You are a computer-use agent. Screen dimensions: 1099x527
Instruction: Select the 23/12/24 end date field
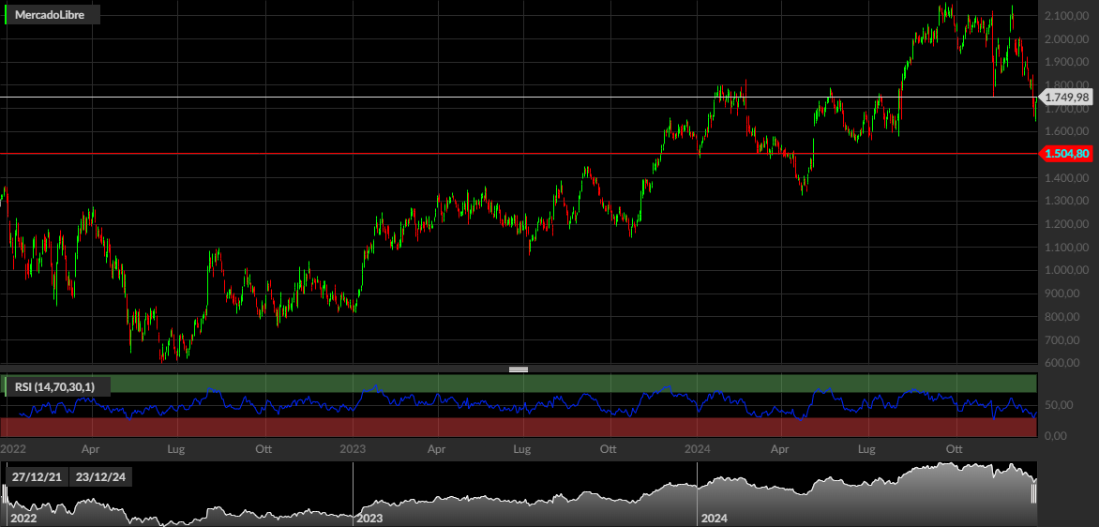(x=100, y=477)
